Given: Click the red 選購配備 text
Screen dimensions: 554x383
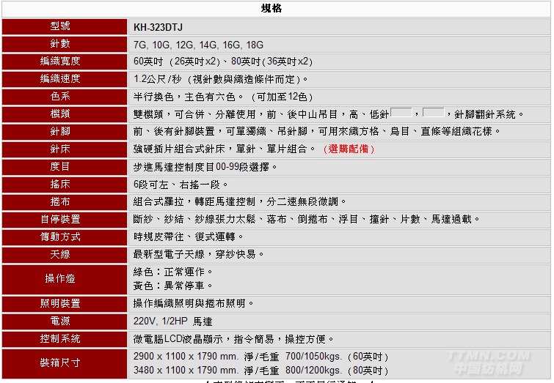Looking at the screenshot, I should (x=348, y=149).
